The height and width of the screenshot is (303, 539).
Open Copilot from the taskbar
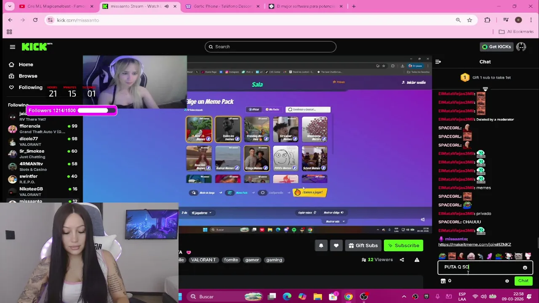(302, 297)
